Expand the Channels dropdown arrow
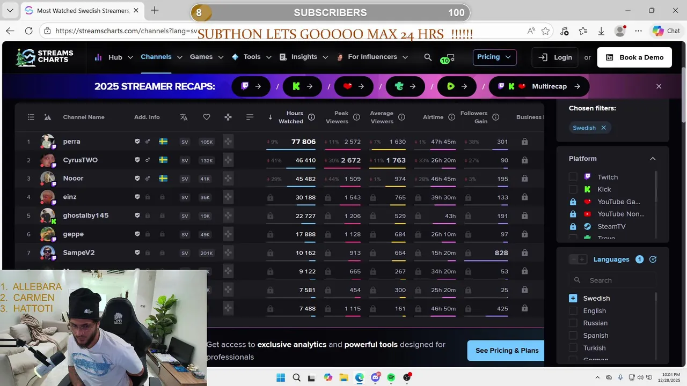This screenshot has width=687, height=386. click(179, 57)
